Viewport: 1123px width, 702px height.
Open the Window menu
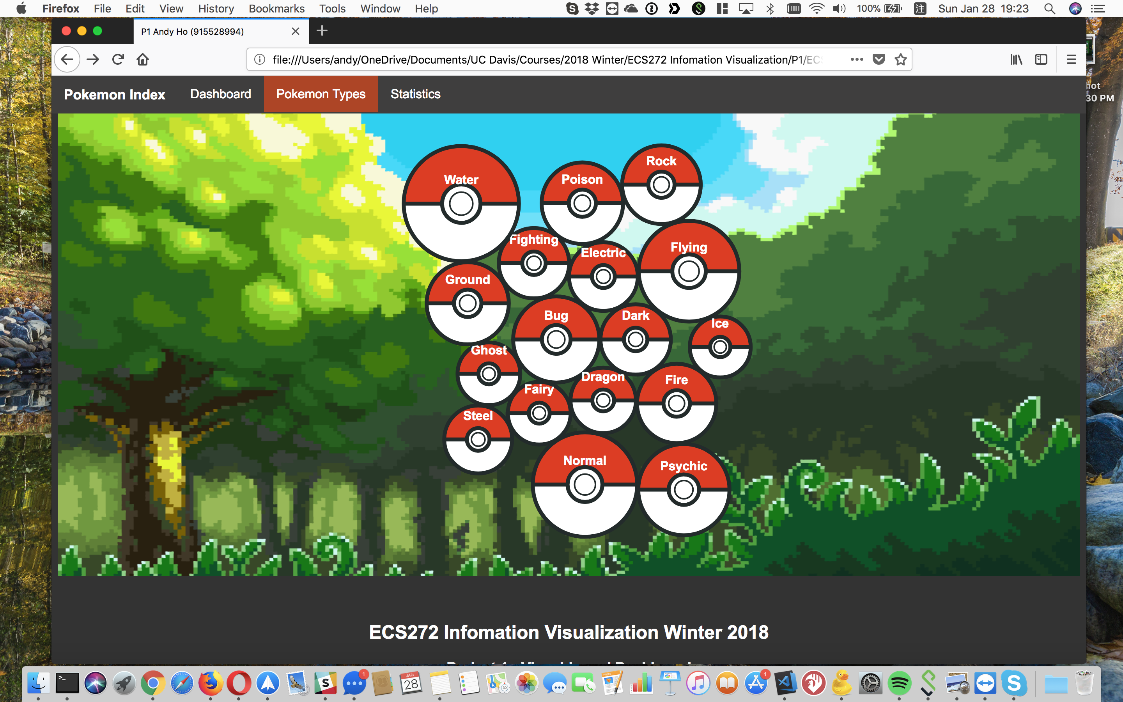[x=380, y=8]
